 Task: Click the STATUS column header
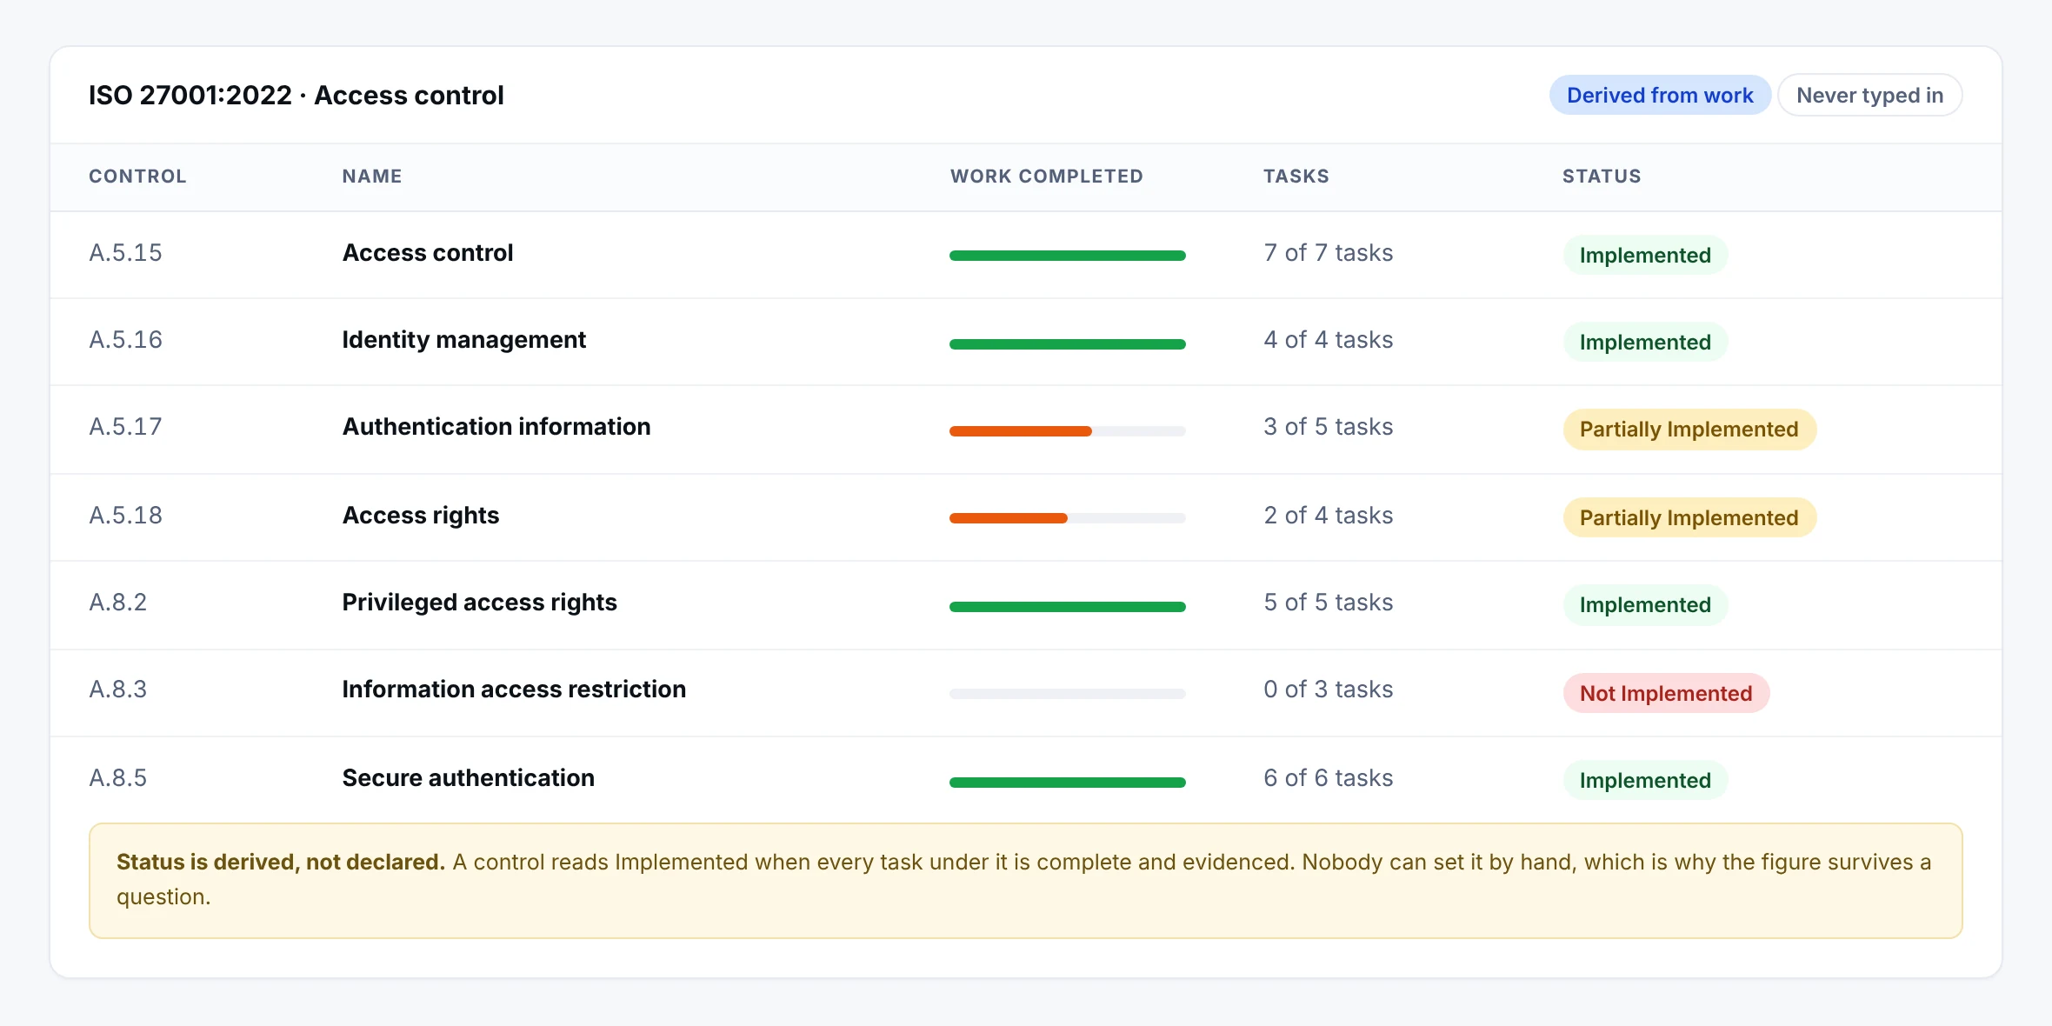tap(1602, 177)
